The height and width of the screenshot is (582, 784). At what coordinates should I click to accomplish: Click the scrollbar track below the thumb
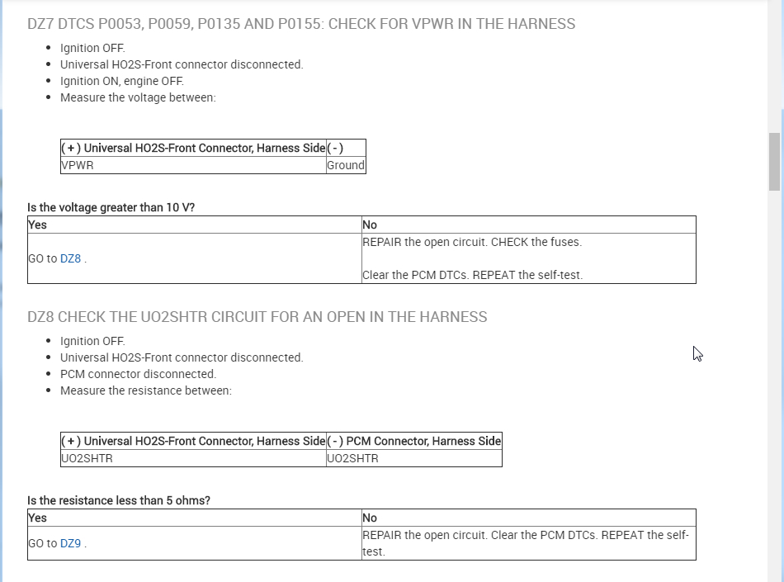pyautogui.click(x=774, y=371)
